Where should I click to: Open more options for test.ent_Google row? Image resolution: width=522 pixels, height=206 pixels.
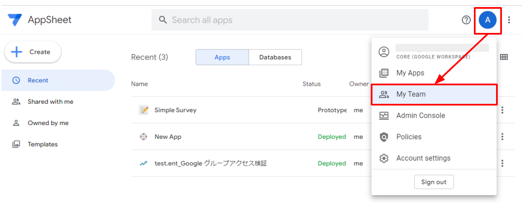coord(502,163)
